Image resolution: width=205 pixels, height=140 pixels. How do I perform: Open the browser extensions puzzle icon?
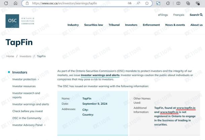point(168,3)
